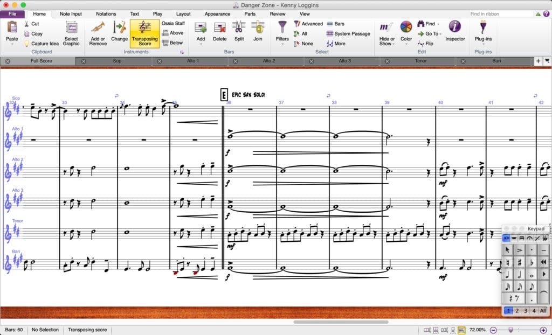Switch to the Tenor part tab
This screenshot has height=335, width=552.
(x=420, y=61)
